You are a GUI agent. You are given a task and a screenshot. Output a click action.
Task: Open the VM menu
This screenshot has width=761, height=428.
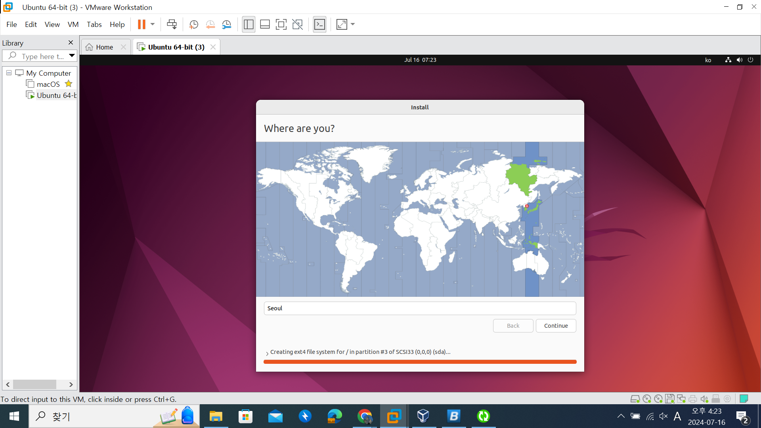tap(73, 25)
